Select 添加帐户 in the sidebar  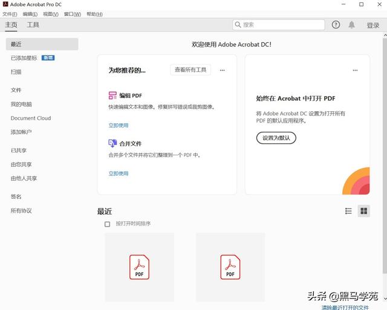click(x=21, y=132)
